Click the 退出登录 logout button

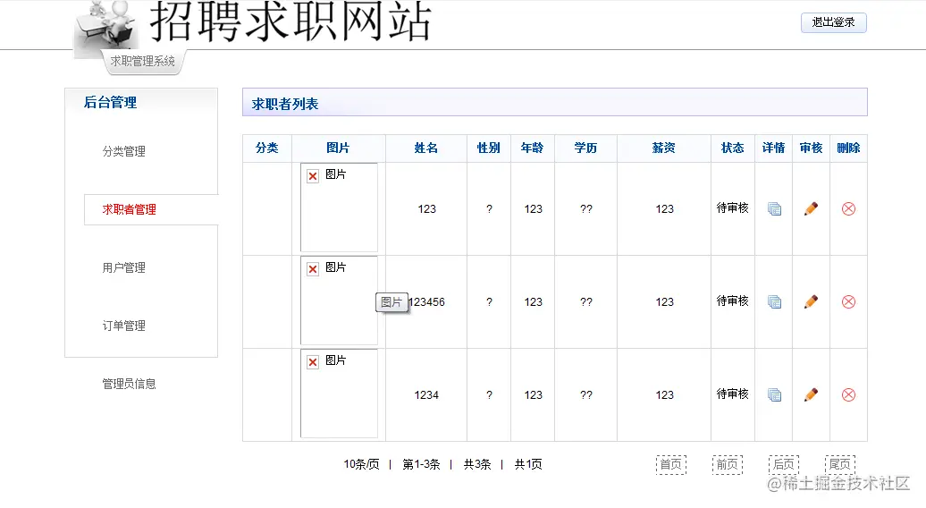pyautogui.click(x=834, y=22)
